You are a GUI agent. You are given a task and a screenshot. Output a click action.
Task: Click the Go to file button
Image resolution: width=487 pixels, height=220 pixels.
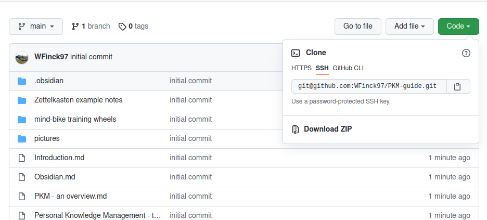tap(358, 27)
